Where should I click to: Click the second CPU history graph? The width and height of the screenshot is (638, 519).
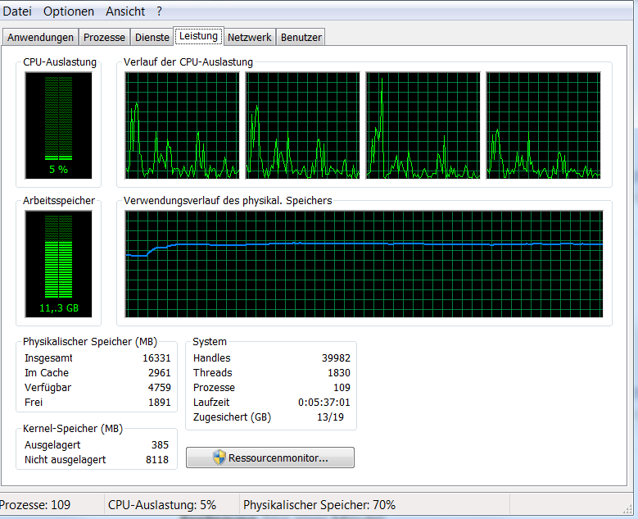[303, 125]
